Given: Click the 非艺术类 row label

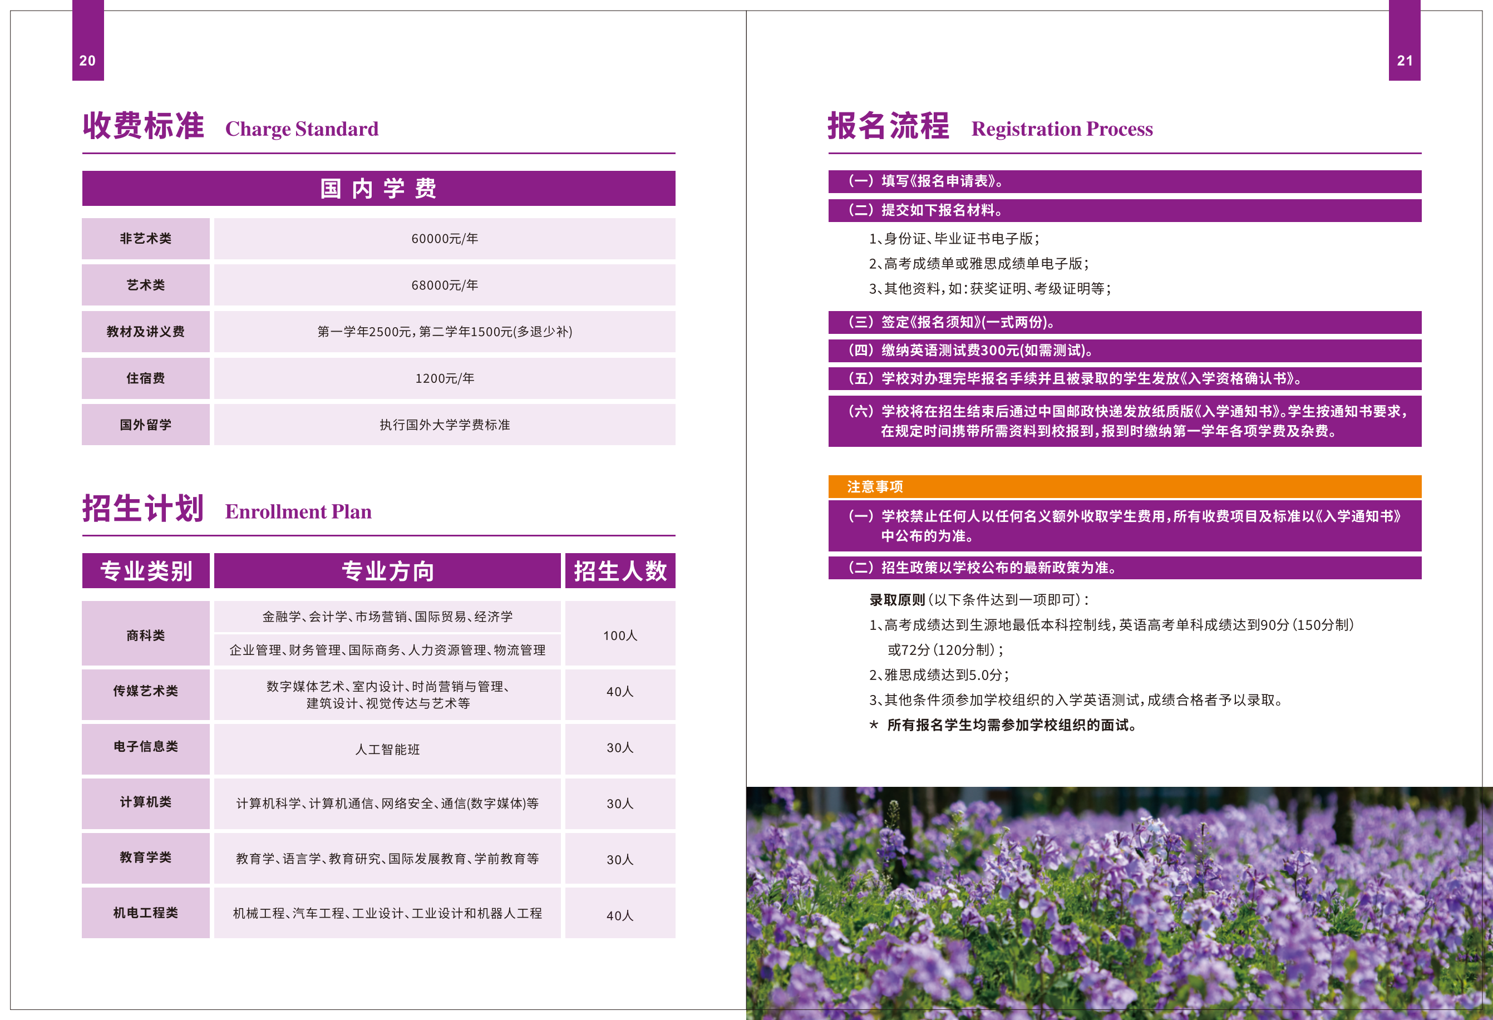Looking at the screenshot, I should (x=146, y=238).
